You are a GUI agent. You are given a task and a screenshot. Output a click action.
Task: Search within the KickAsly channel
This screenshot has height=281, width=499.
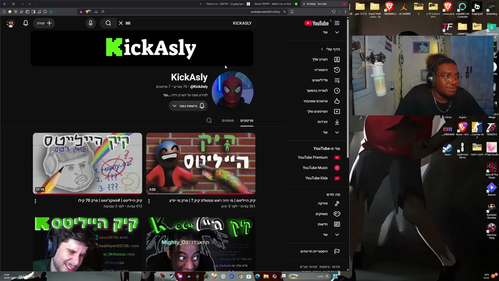tap(209, 121)
